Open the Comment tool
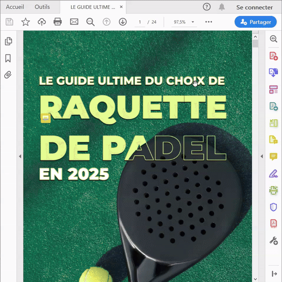The height and width of the screenshot is (282, 282). tap(274, 157)
